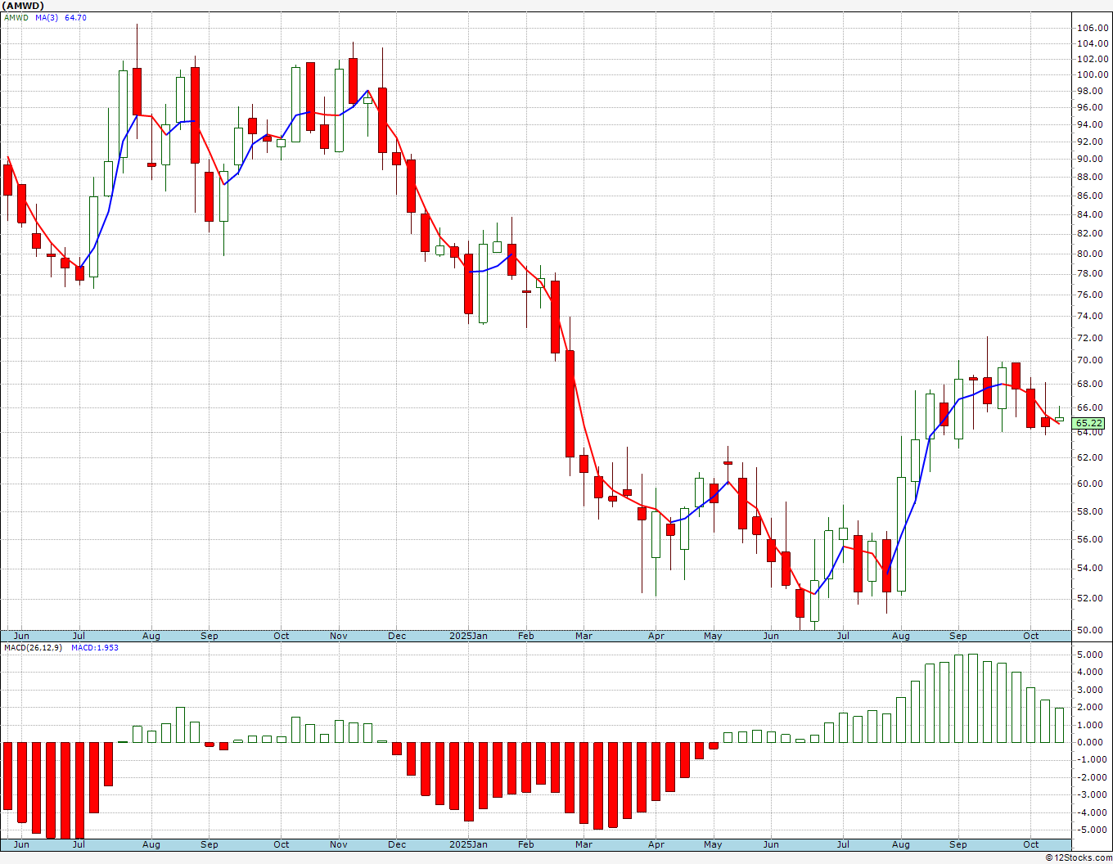
Task: Click the 90.00 price axis label
Action: pyautogui.click(x=1093, y=159)
